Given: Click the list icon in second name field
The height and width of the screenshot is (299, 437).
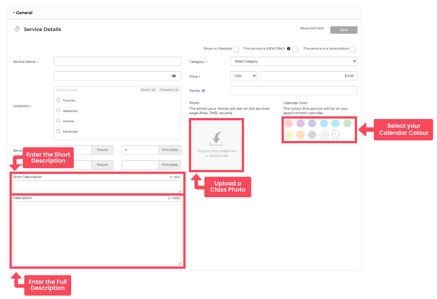Looking at the screenshot, I should (173, 76).
